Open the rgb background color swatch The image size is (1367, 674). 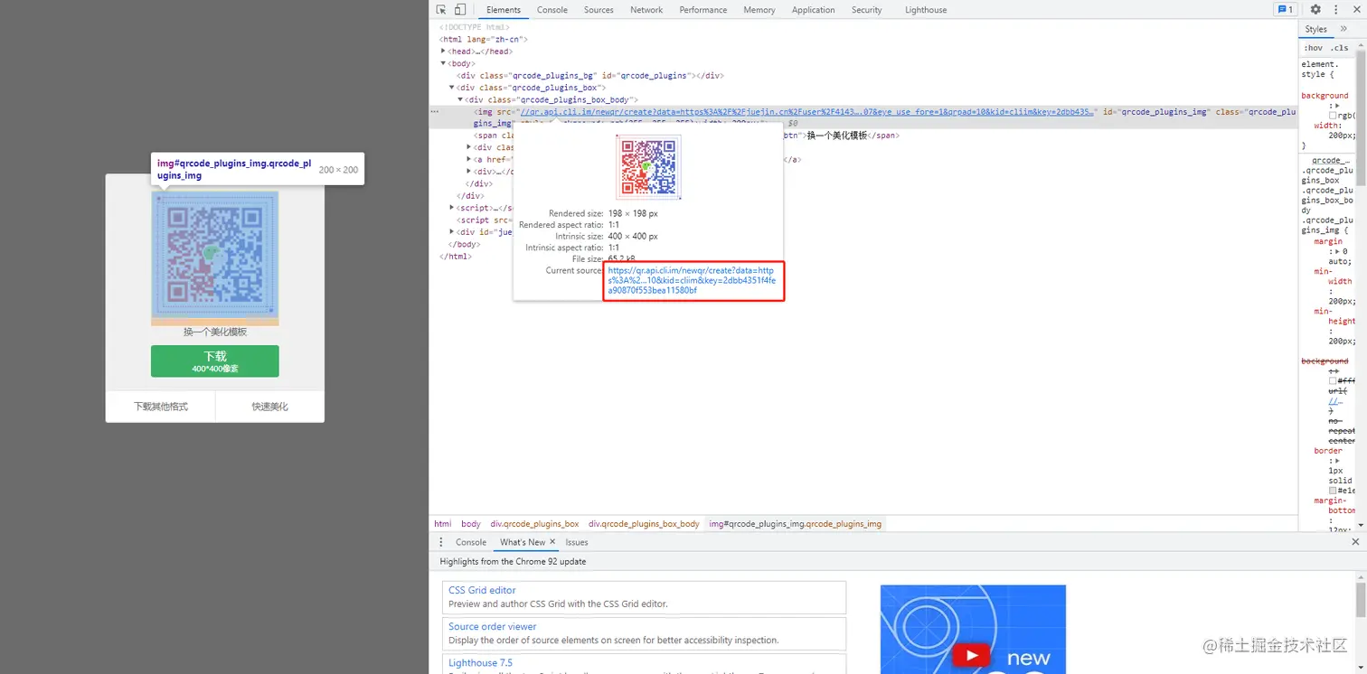(x=1333, y=116)
